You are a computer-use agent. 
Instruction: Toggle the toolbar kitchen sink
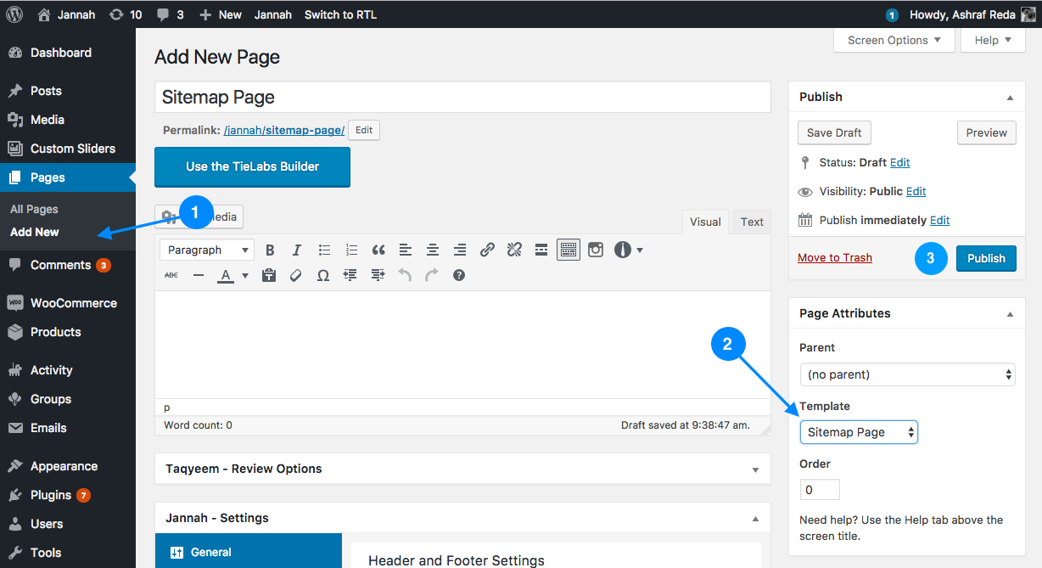click(x=569, y=250)
